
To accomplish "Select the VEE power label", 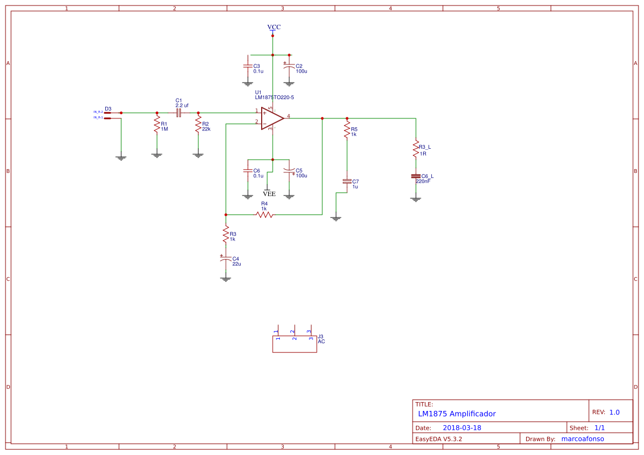I will tap(269, 193).
